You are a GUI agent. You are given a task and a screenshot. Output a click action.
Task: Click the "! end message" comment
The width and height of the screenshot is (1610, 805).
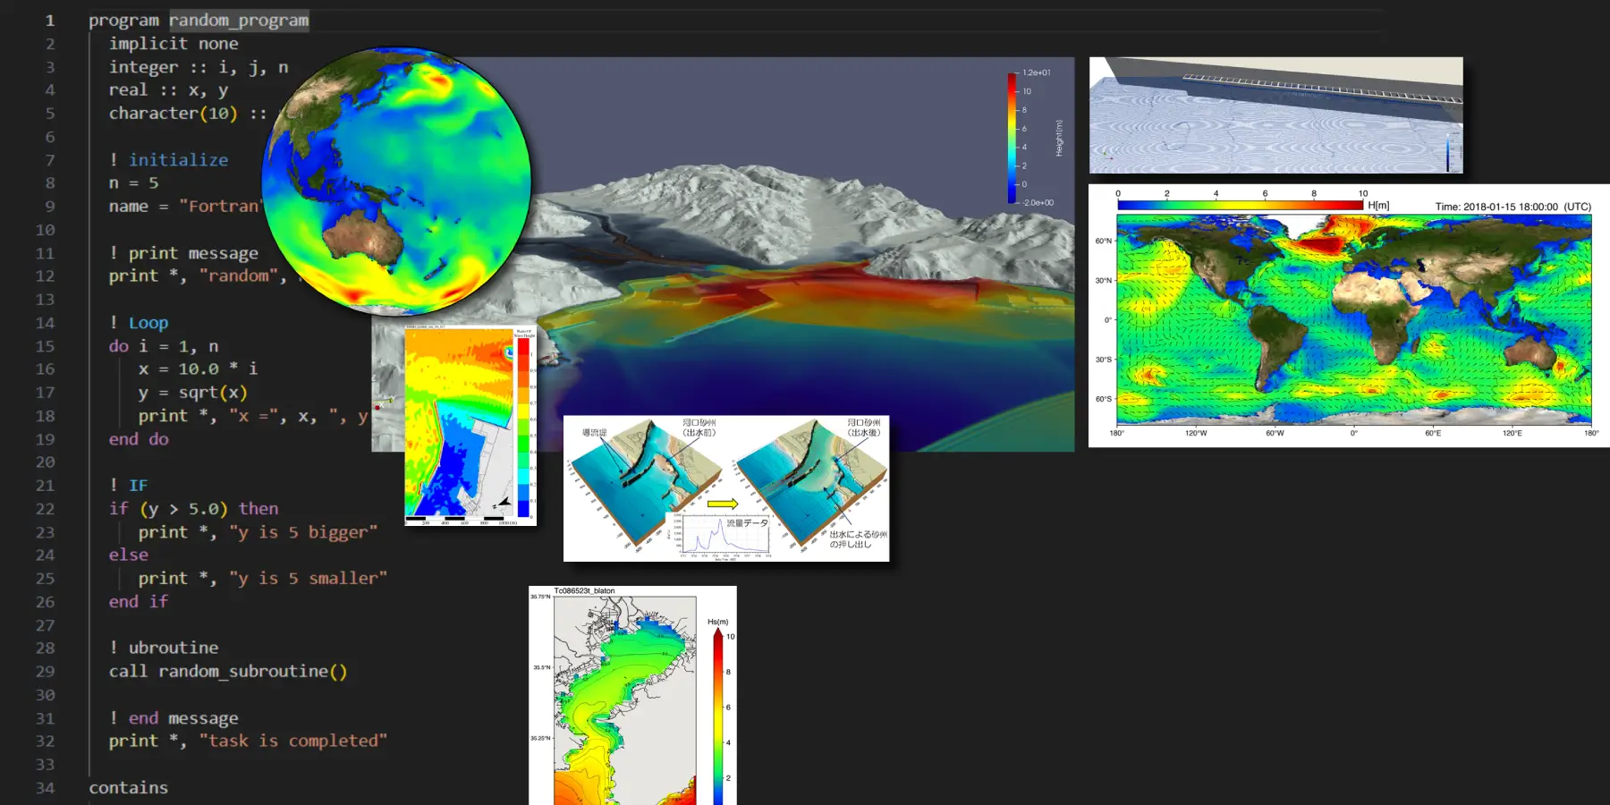(x=174, y=718)
